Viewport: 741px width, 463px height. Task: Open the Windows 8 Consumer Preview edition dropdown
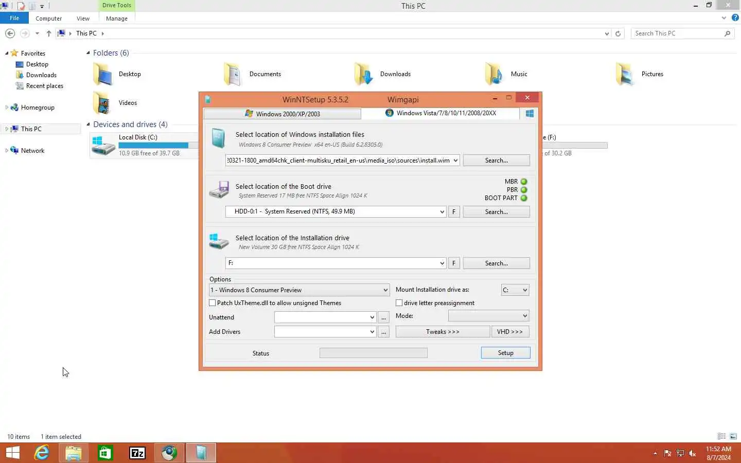299,290
